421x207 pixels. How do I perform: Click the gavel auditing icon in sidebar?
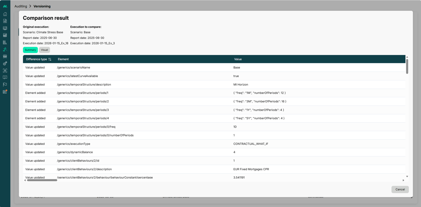click(x=5, y=49)
